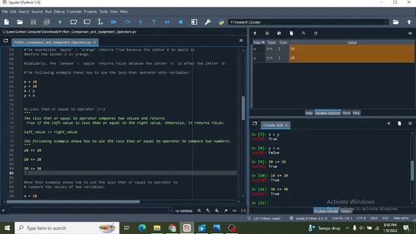The height and width of the screenshot is (234, 416).
Task: Refresh the Variable Explorer
Action: point(316,33)
